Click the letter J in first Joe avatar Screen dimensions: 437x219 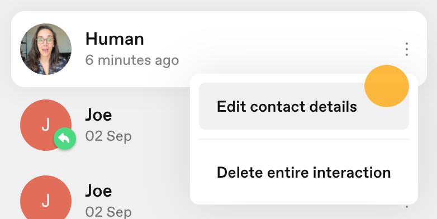pos(46,125)
